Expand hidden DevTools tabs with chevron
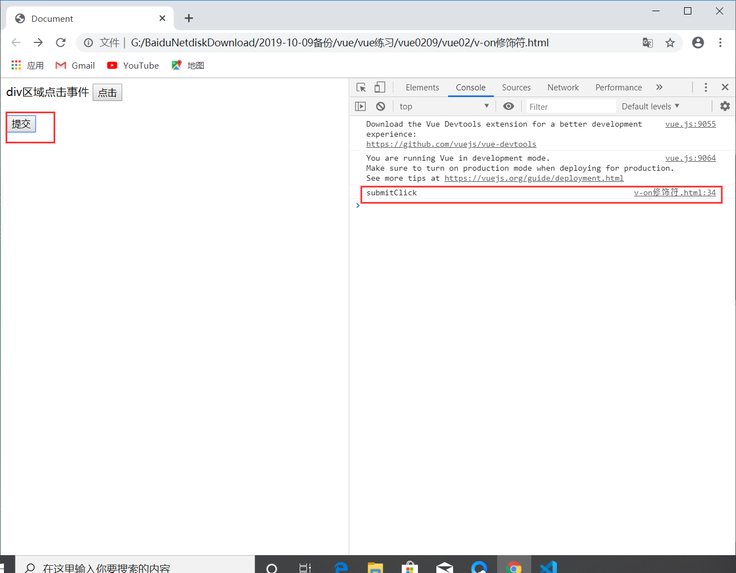Image resolution: width=736 pixels, height=573 pixels. [660, 87]
